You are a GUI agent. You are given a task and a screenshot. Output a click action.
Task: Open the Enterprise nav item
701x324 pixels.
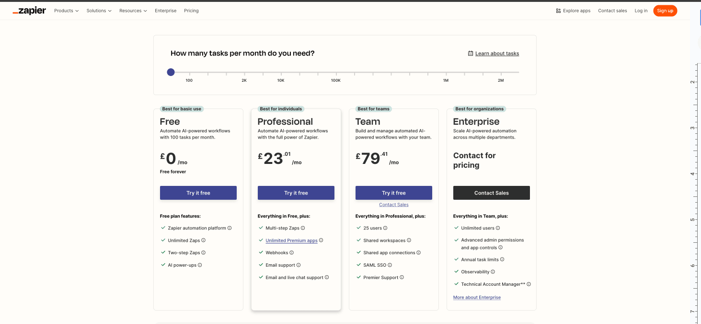[165, 11]
